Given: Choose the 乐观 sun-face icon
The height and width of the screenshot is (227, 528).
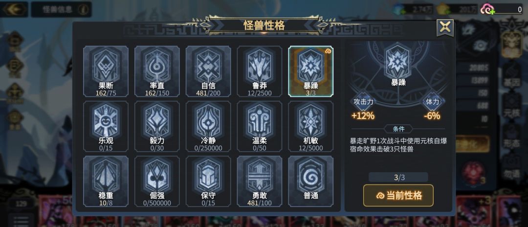Looking at the screenshot, I should (106, 126).
